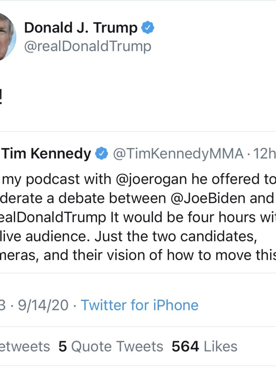
Task: Open the Twitter for iPhone source link
Action: (x=139, y=305)
